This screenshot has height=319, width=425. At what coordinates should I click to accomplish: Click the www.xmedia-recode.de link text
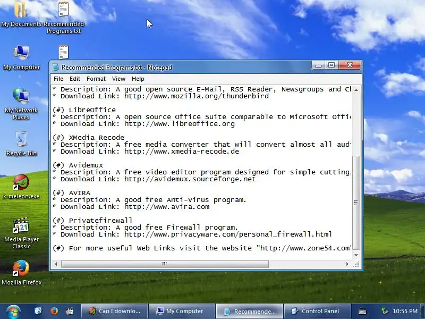coord(182,152)
